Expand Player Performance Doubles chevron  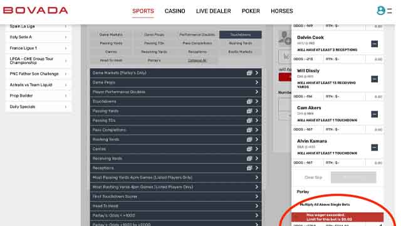(x=257, y=92)
